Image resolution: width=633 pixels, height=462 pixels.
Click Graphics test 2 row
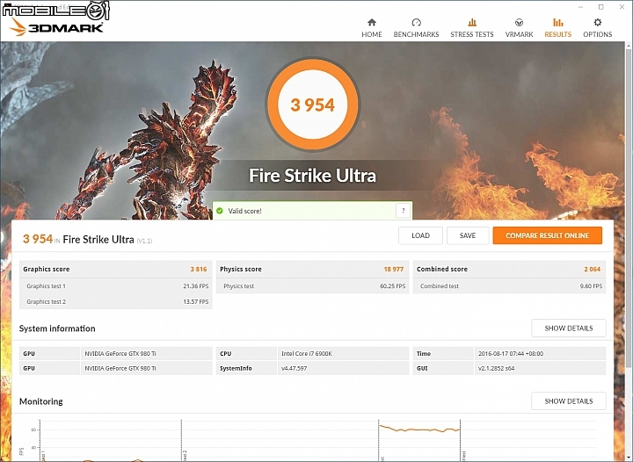click(x=116, y=301)
